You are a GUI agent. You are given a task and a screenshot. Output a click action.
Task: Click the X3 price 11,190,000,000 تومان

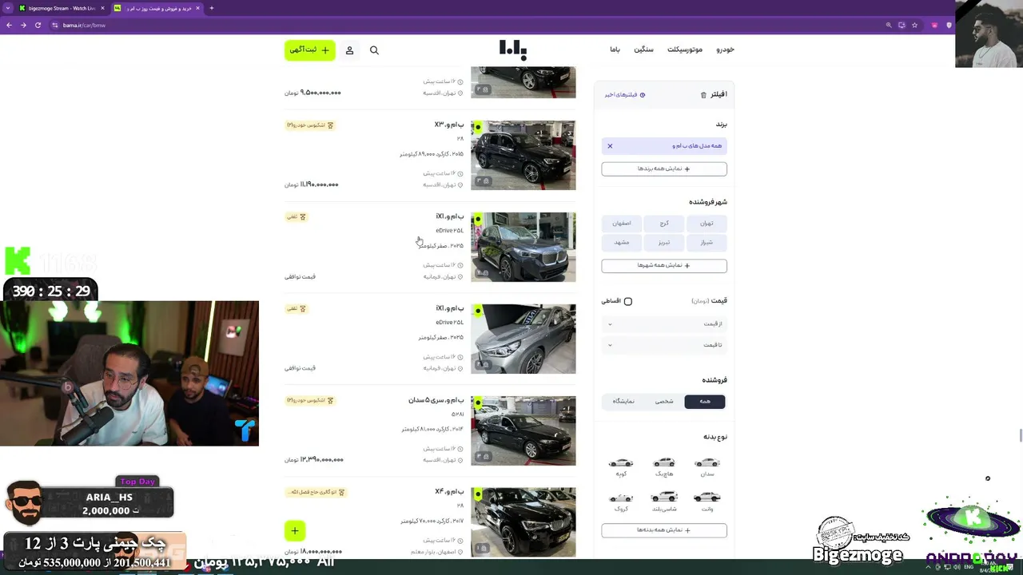pyautogui.click(x=312, y=184)
